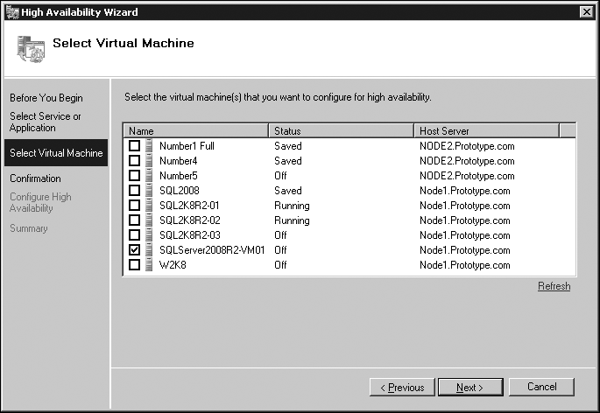Click host server cell of Number4
Image resolution: width=600 pixels, height=413 pixels.
point(467,161)
